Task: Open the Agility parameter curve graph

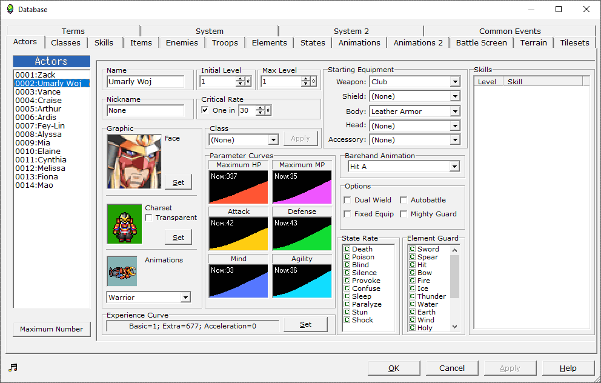Action: coord(302,281)
